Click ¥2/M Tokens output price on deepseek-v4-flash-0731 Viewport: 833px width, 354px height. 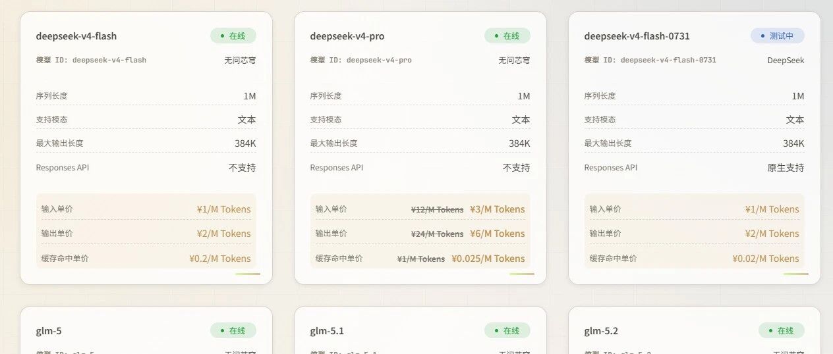tap(772, 234)
